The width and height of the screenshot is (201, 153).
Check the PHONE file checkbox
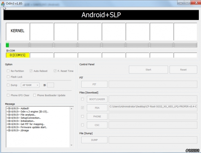click(83, 116)
